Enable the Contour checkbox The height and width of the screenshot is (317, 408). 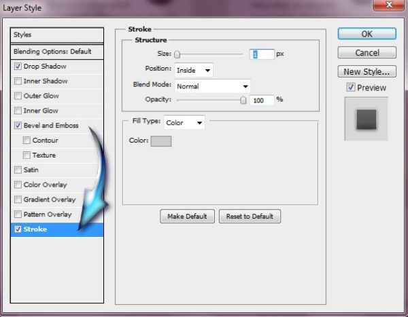[x=27, y=141]
